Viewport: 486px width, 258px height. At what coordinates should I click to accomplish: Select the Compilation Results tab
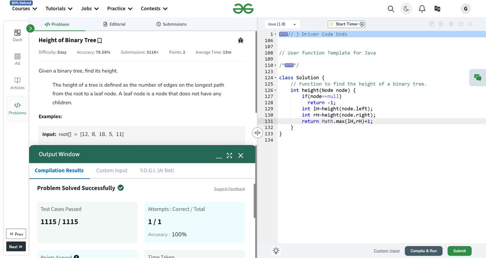(59, 171)
